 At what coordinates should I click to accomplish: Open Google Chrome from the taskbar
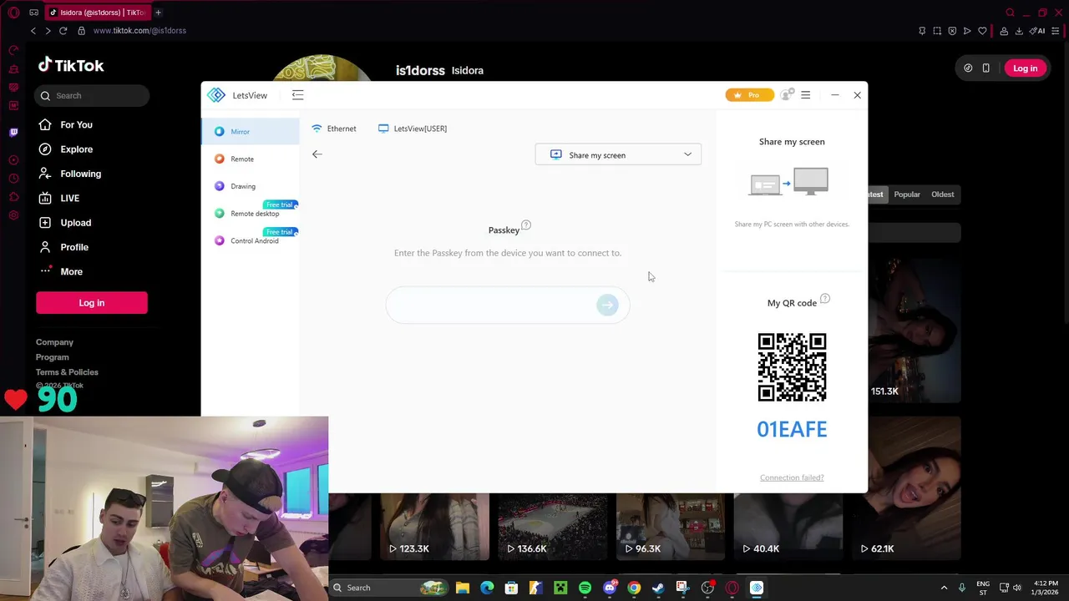[634, 588]
